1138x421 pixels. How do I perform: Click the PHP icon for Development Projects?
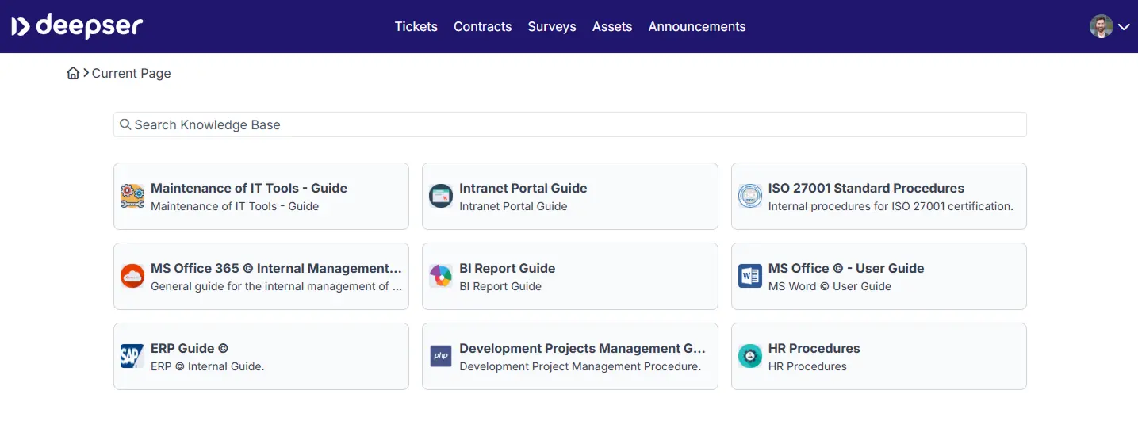pos(440,356)
